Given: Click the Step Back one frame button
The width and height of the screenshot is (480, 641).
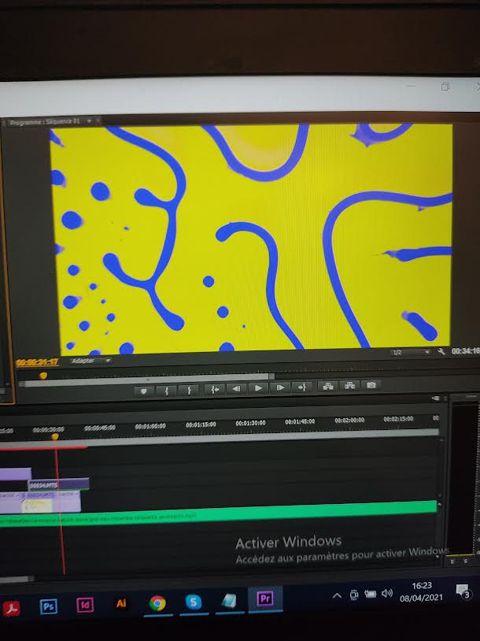Looking at the screenshot, I should tap(235, 388).
